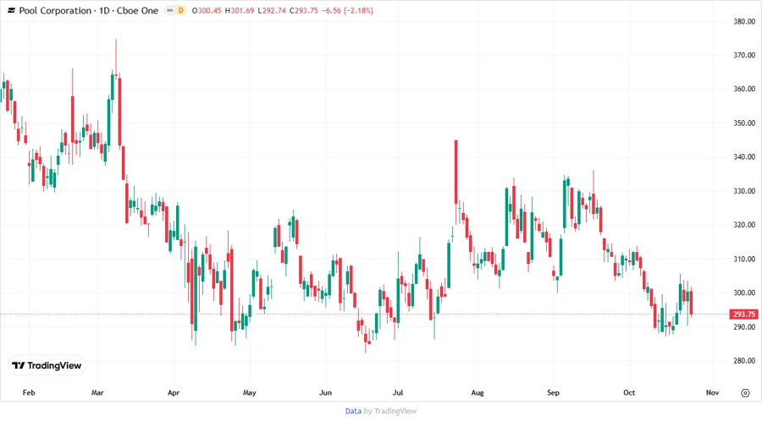Click the 370.00 price axis label
Viewport: 762px width, 421px height.
point(744,55)
